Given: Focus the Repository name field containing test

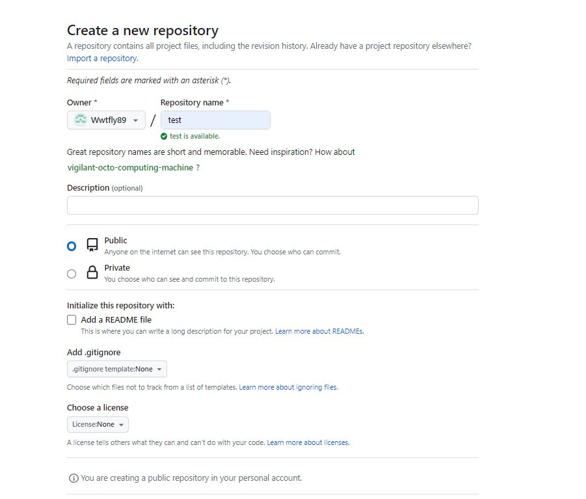Looking at the screenshot, I should [x=215, y=120].
